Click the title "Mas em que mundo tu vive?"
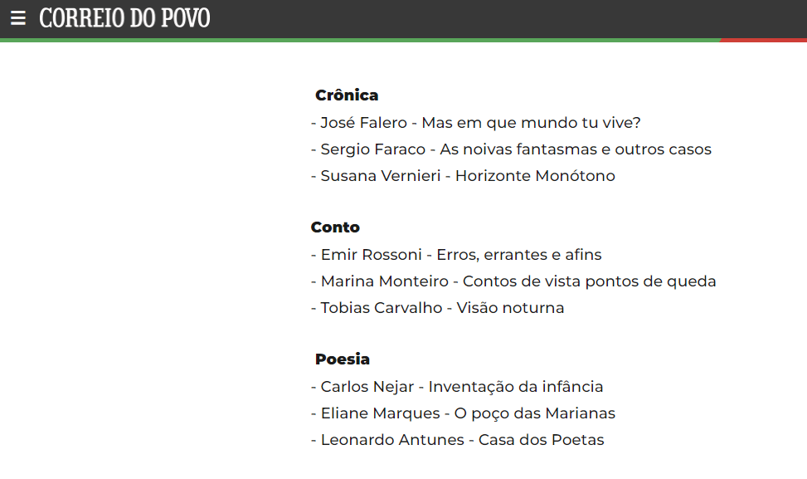 coord(531,123)
